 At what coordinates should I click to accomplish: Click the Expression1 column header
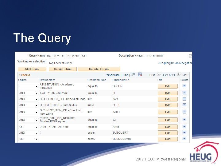[47, 80]
